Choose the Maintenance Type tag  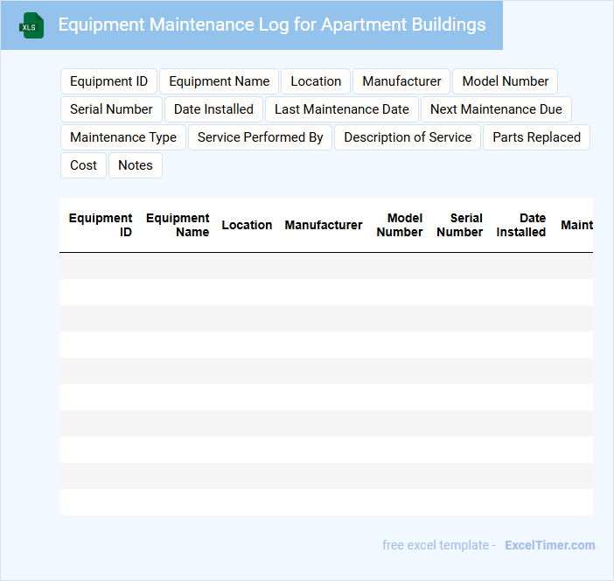tap(123, 137)
